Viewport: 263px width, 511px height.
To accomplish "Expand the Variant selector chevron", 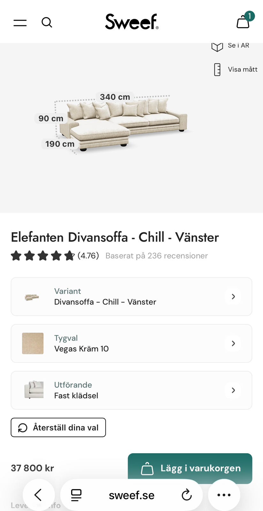I will pos(233,296).
